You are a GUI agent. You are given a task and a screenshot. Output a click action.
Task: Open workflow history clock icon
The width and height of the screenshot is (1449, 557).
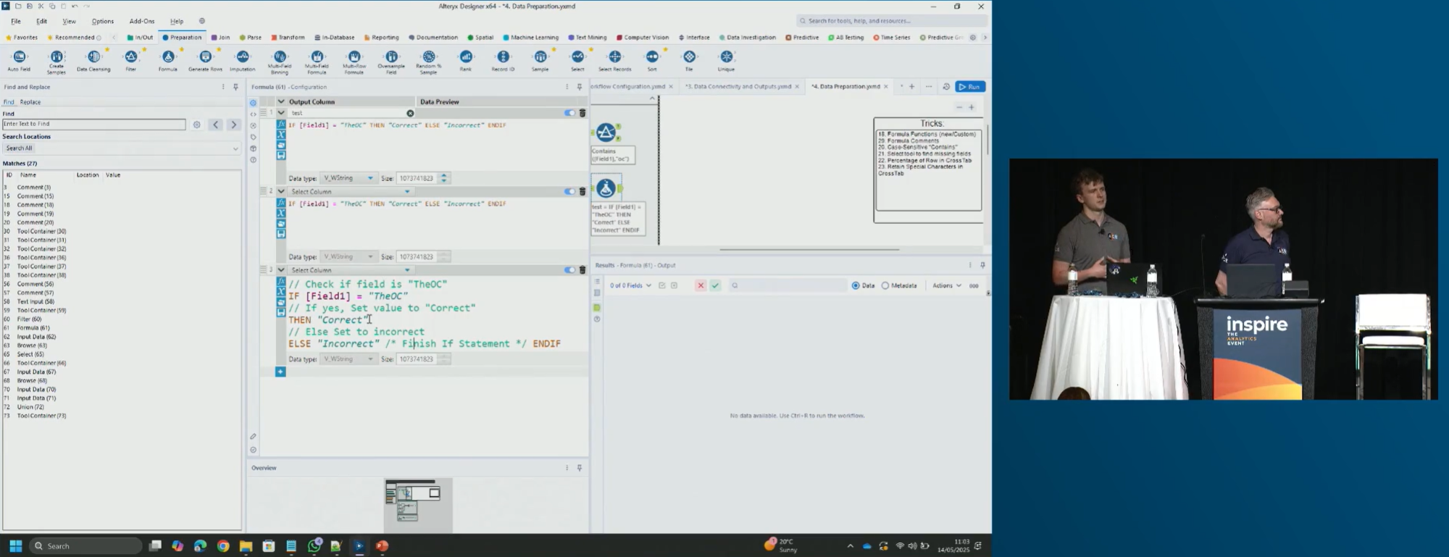click(x=946, y=87)
